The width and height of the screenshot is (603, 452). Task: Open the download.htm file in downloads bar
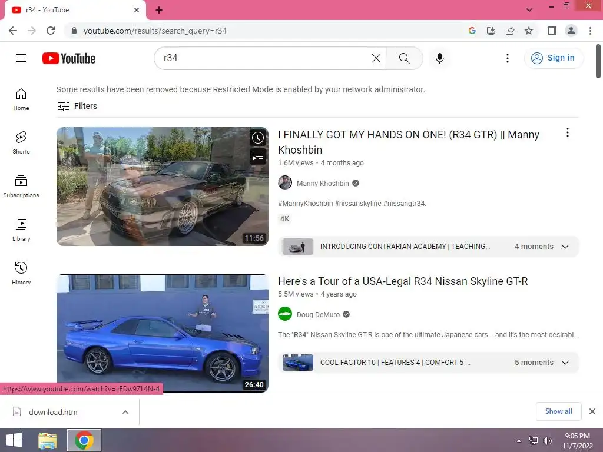[53, 412]
